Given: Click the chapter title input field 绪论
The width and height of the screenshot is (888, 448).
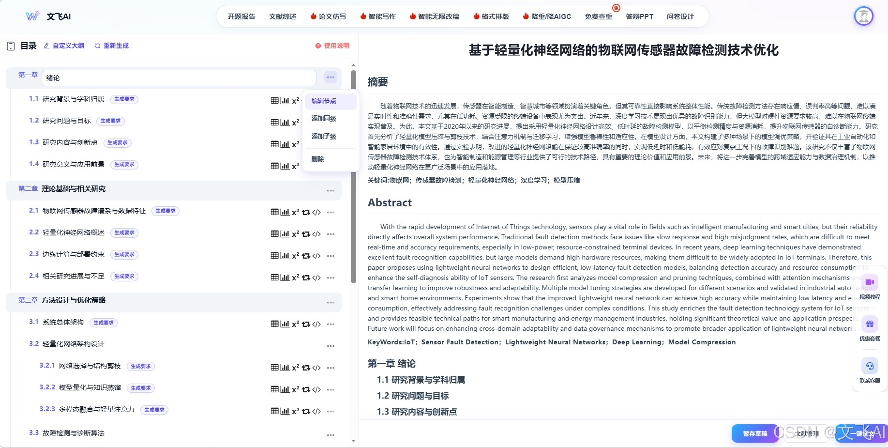Looking at the screenshot, I should [x=179, y=78].
